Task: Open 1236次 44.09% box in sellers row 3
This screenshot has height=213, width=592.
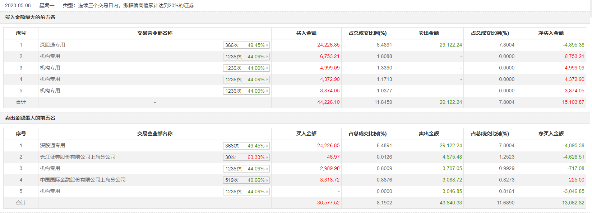Action: point(246,169)
